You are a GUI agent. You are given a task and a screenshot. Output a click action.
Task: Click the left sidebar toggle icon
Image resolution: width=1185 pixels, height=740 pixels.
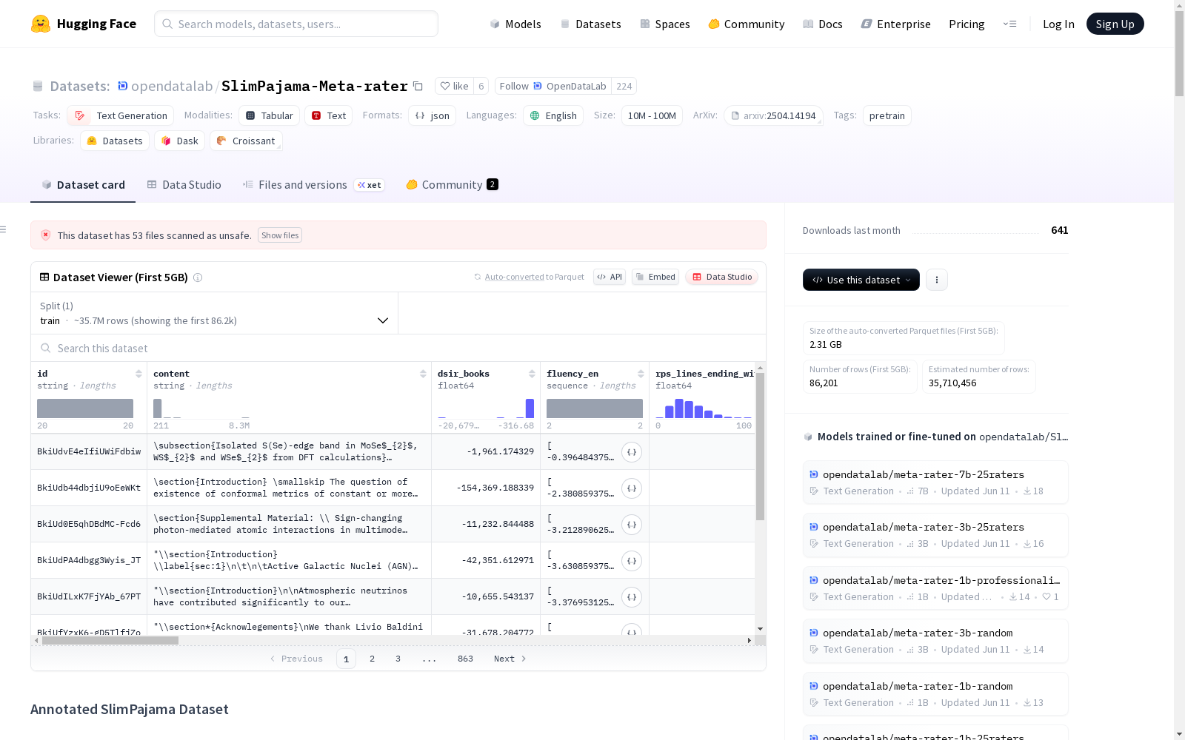coord(4,229)
